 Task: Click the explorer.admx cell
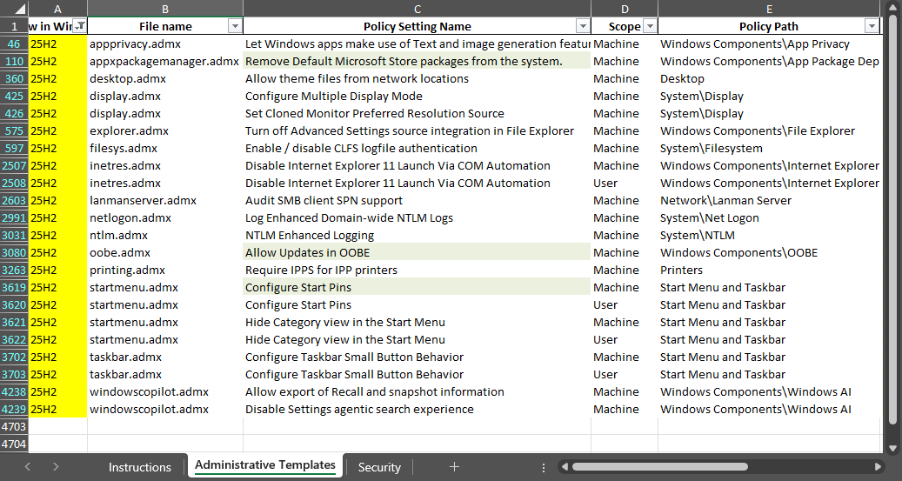165,130
